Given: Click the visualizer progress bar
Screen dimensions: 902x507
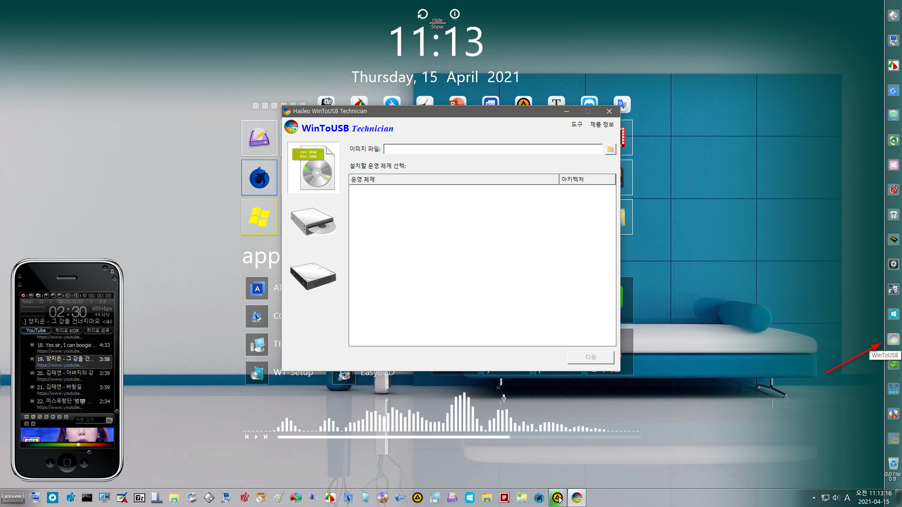Looking at the screenshot, I should click(x=459, y=437).
